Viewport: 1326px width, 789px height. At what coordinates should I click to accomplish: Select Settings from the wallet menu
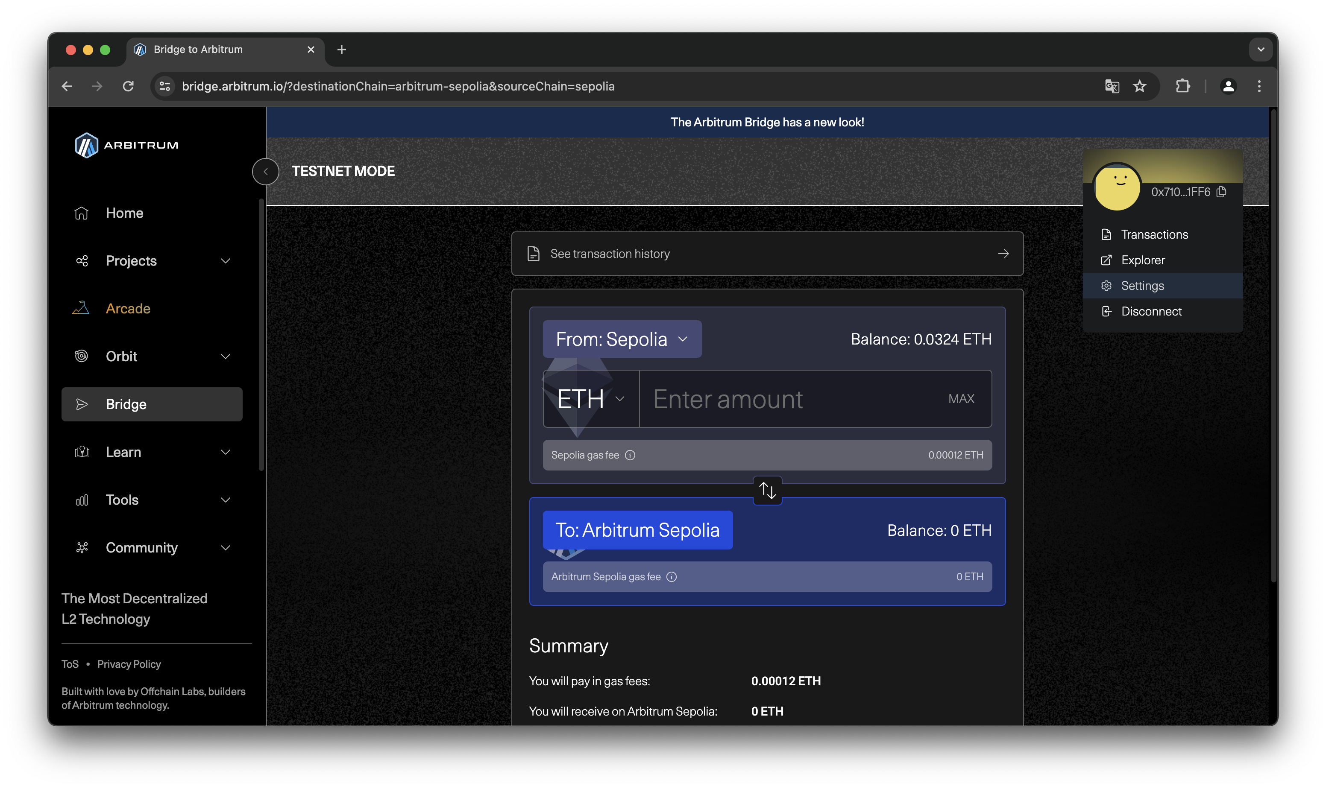coord(1163,286)
